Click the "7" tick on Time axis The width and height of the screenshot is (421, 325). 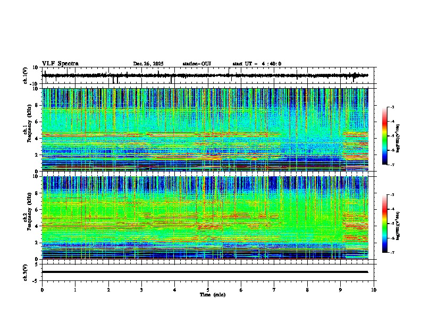click(x=274, y=290)
